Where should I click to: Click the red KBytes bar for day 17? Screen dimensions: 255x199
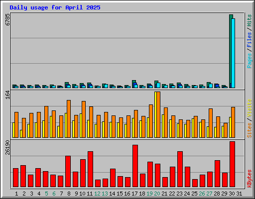pyautogui.click(x=135, y=166)
